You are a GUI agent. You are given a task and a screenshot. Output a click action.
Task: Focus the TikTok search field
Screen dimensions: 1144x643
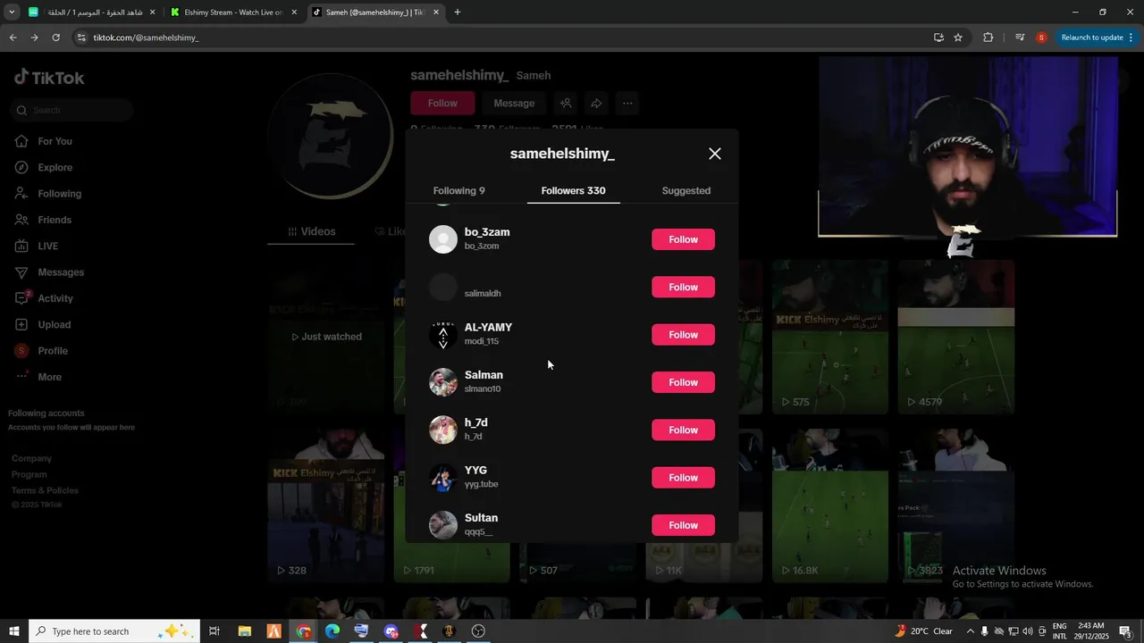71,111
